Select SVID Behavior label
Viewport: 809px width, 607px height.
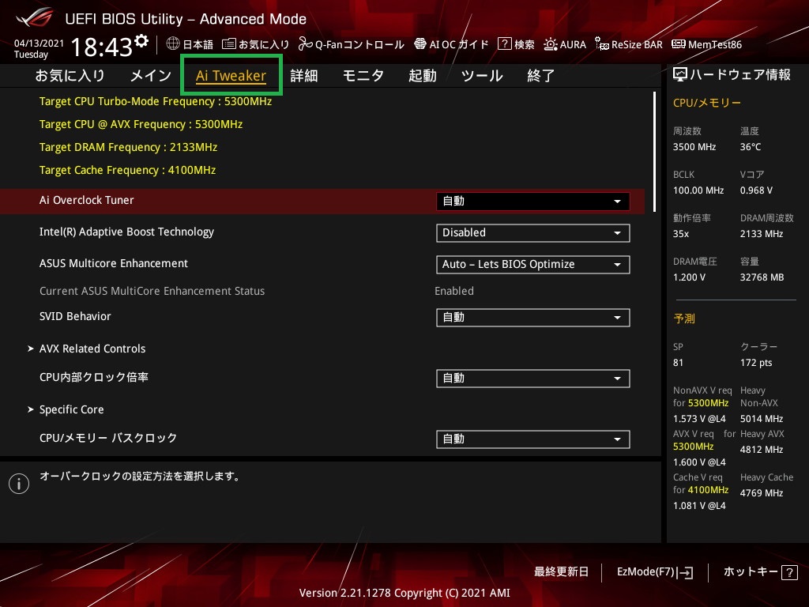click(x=75, y=316)
